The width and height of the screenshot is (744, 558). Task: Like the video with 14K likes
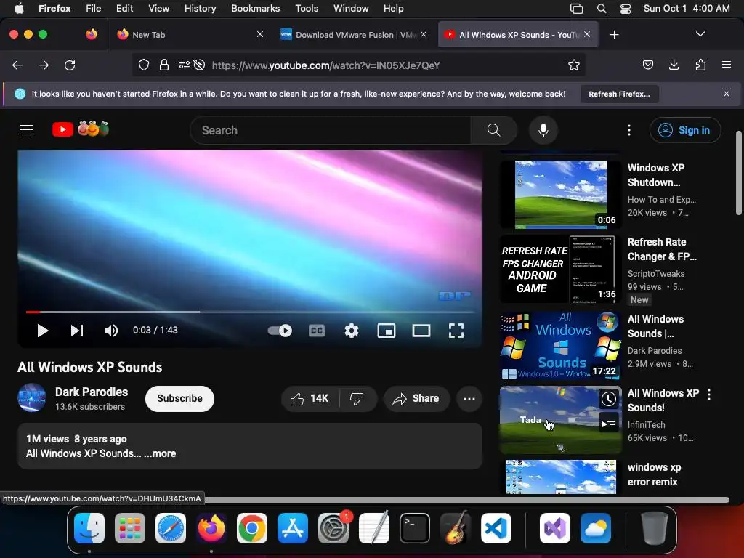(x=310, y=399)
